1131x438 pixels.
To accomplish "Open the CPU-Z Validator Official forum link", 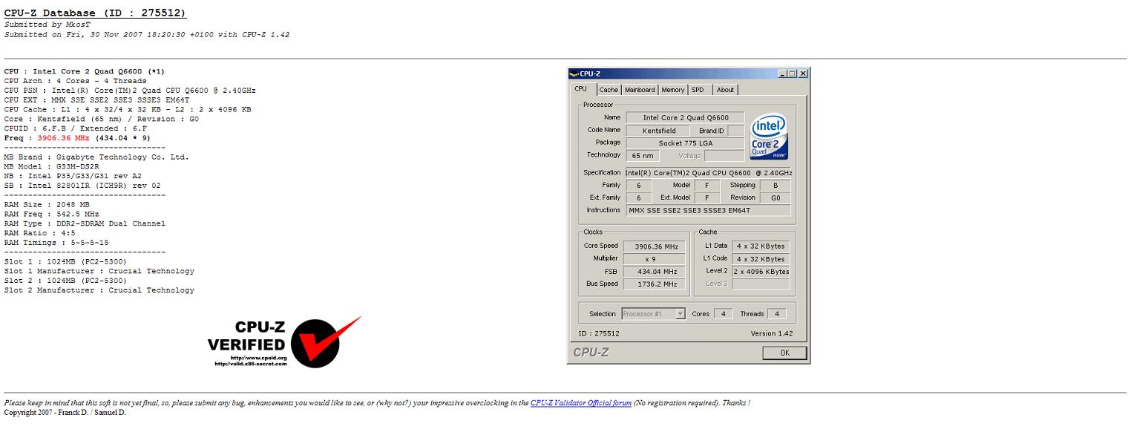I will coord(581,403).
